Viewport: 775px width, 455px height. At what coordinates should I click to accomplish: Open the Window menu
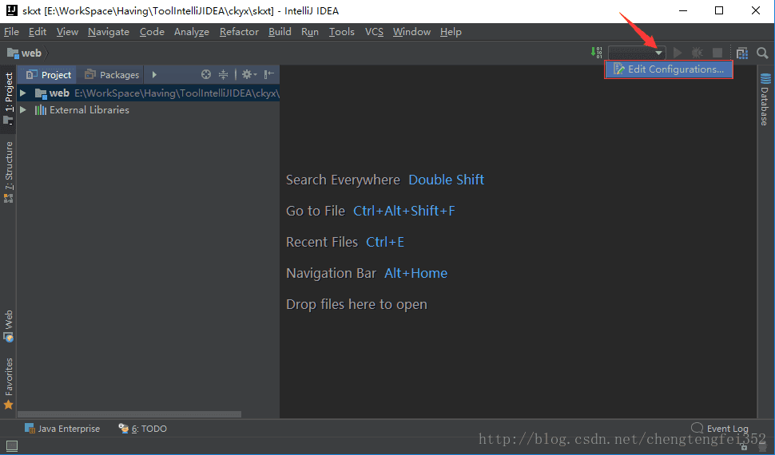pyautogui.click(x=411, y=32)
